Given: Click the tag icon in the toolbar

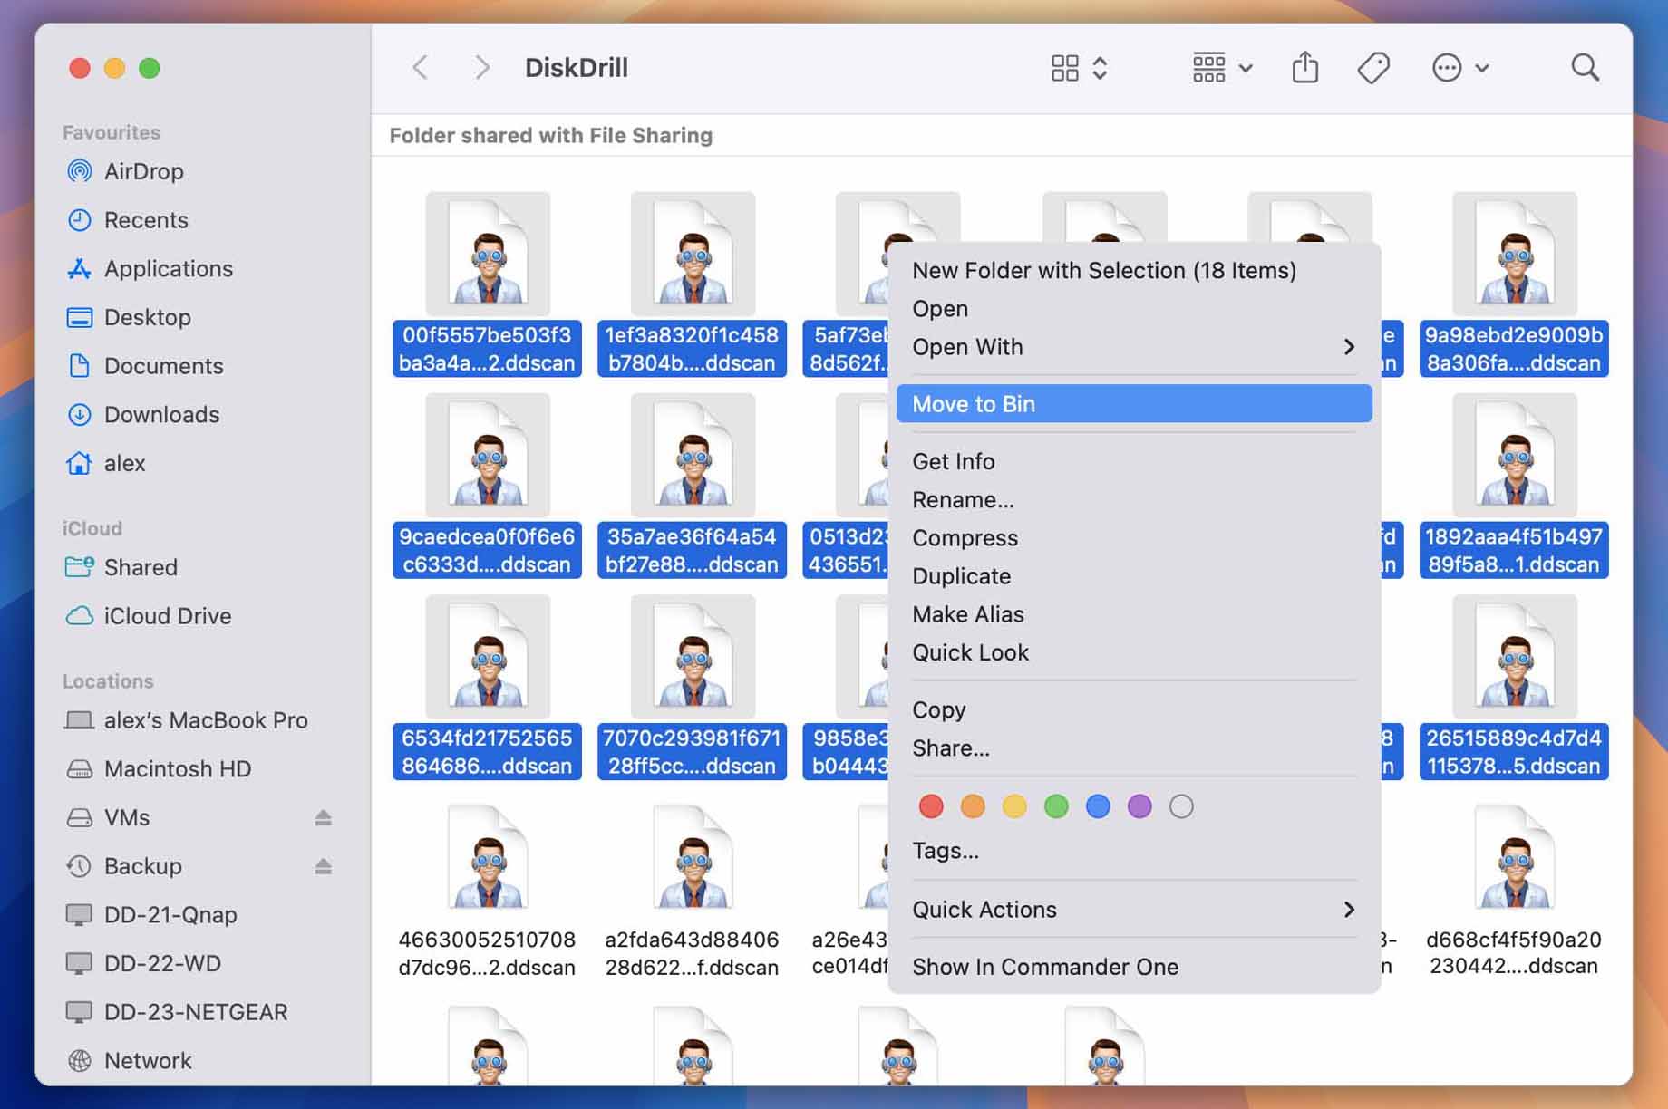Looking at the screenshot, I should (1374, 68).
